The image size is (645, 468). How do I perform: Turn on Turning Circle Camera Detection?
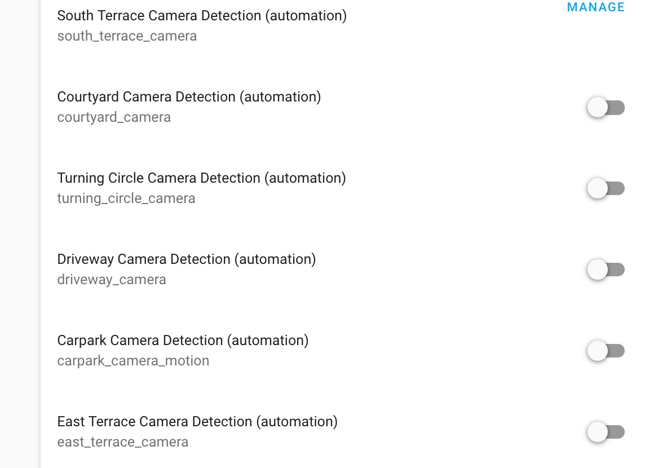click(x=606, y=188)
